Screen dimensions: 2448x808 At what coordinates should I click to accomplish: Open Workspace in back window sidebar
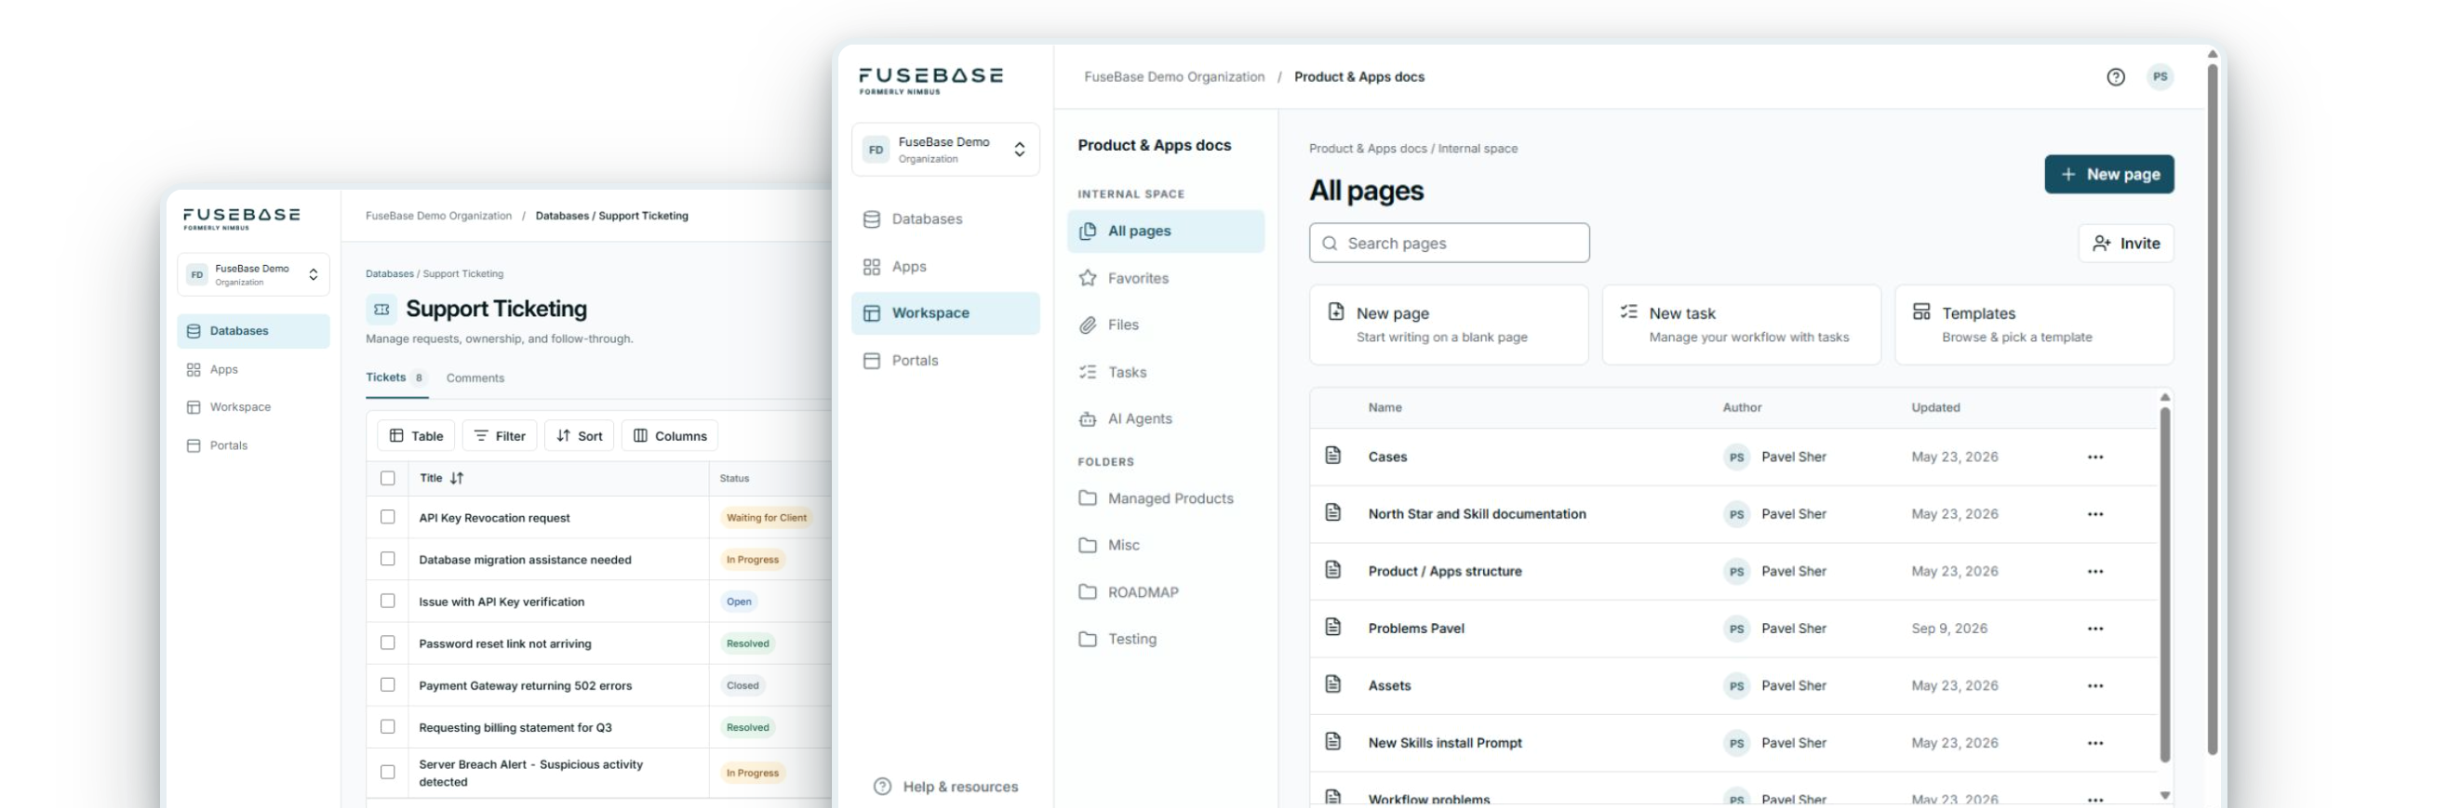253,407
